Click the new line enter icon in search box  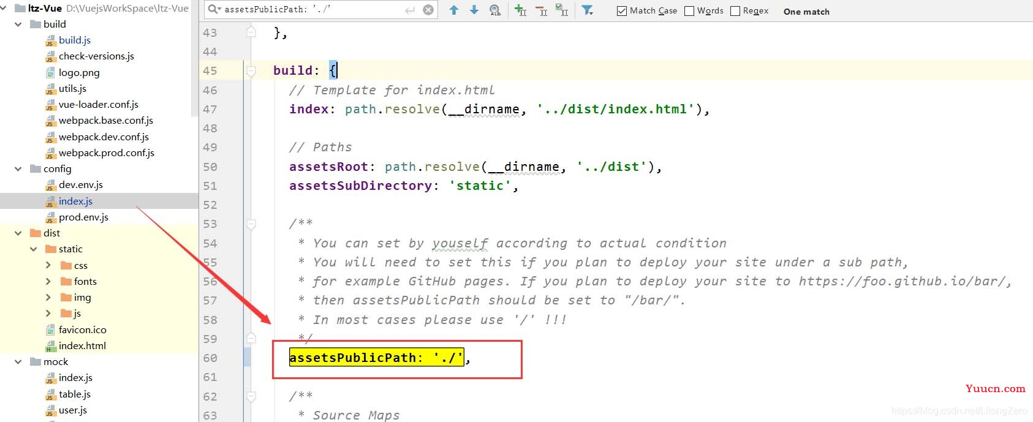coord(410,10)
